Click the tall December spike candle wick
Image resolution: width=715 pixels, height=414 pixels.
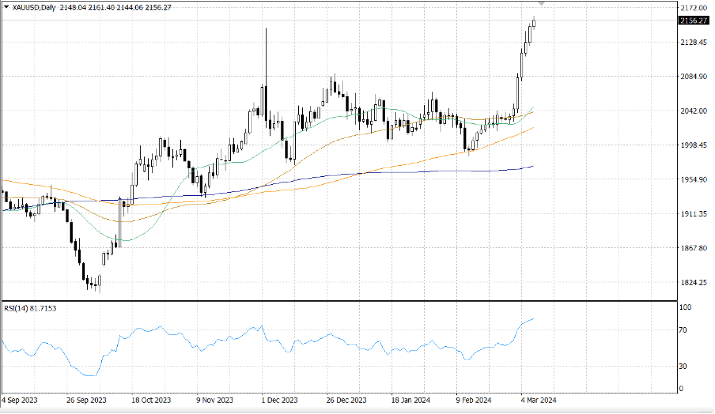click(266, 55)
